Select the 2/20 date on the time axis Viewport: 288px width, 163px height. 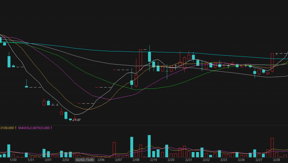coord(171,160)
